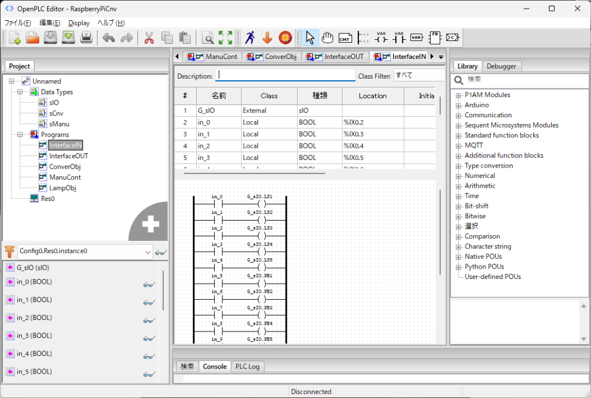
Task: Start PLC simulation with running man icon
Action: pos(250,38)
